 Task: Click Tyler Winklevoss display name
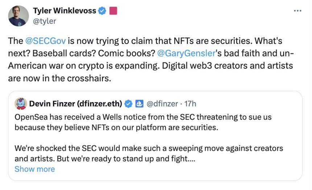[65, 11]
